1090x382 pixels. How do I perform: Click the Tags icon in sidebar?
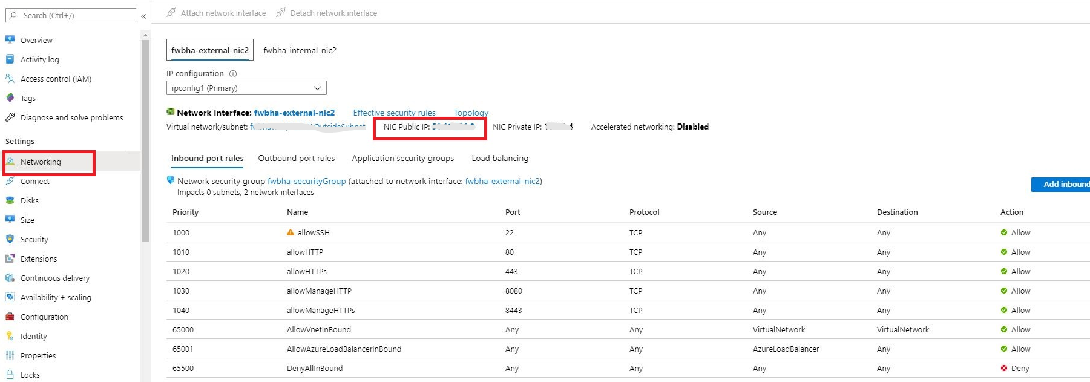10,98
